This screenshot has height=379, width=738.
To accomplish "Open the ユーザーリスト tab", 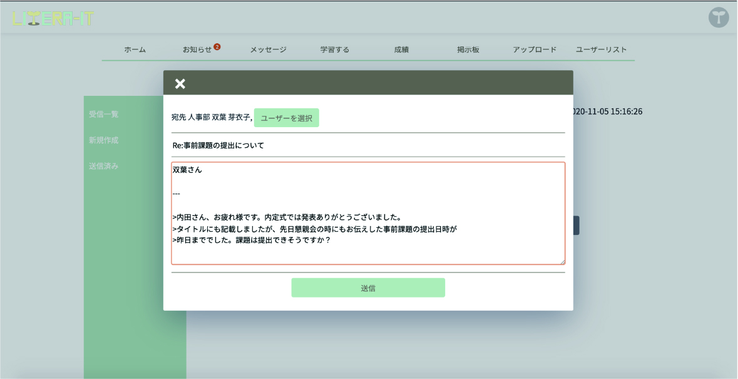I will [x=601, y=49].
